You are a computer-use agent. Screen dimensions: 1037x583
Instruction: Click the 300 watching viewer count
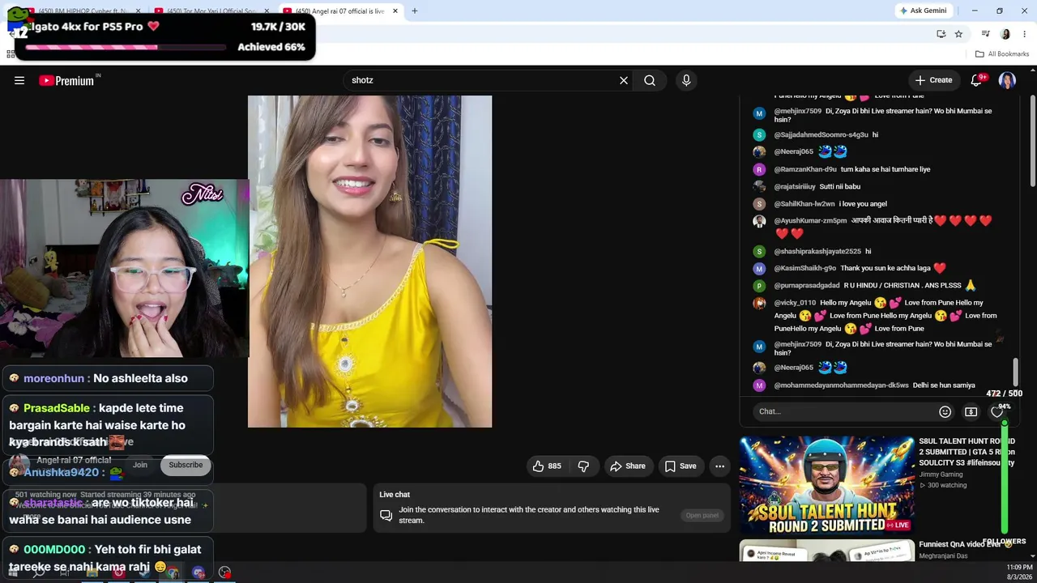(943, 485)
